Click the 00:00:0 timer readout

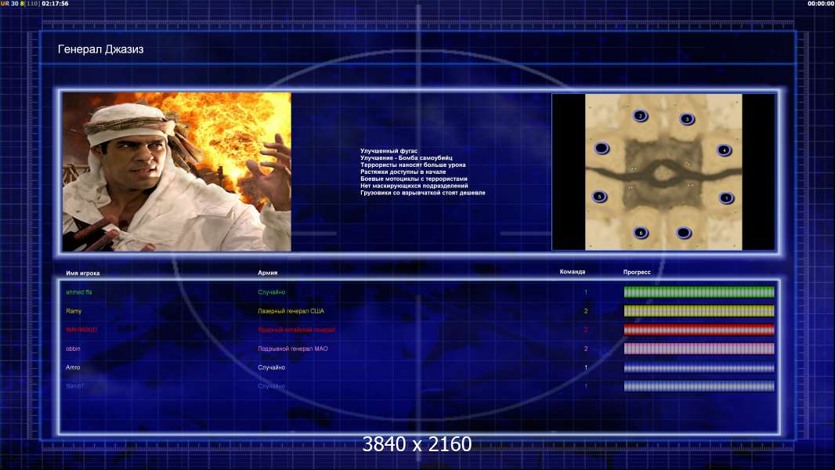click(821, 3)
